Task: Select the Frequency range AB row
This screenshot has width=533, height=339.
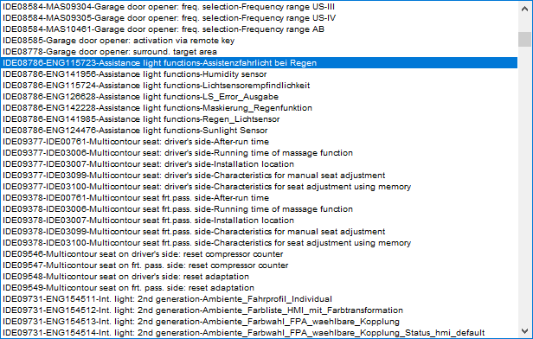Action: [x=259, y=29]
